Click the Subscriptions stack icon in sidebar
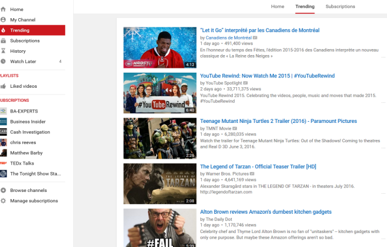 tap(3, 41)
